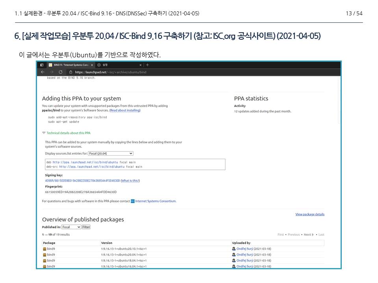This screenshot has height=283, width=378.
Task: Open bind9 1:9.16.13-1+ubuntu20.10.1 package name
Action: (x=51, y=249)
